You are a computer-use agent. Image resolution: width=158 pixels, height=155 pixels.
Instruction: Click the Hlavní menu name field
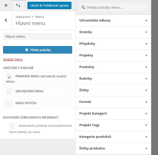click(x=37, y=36)
